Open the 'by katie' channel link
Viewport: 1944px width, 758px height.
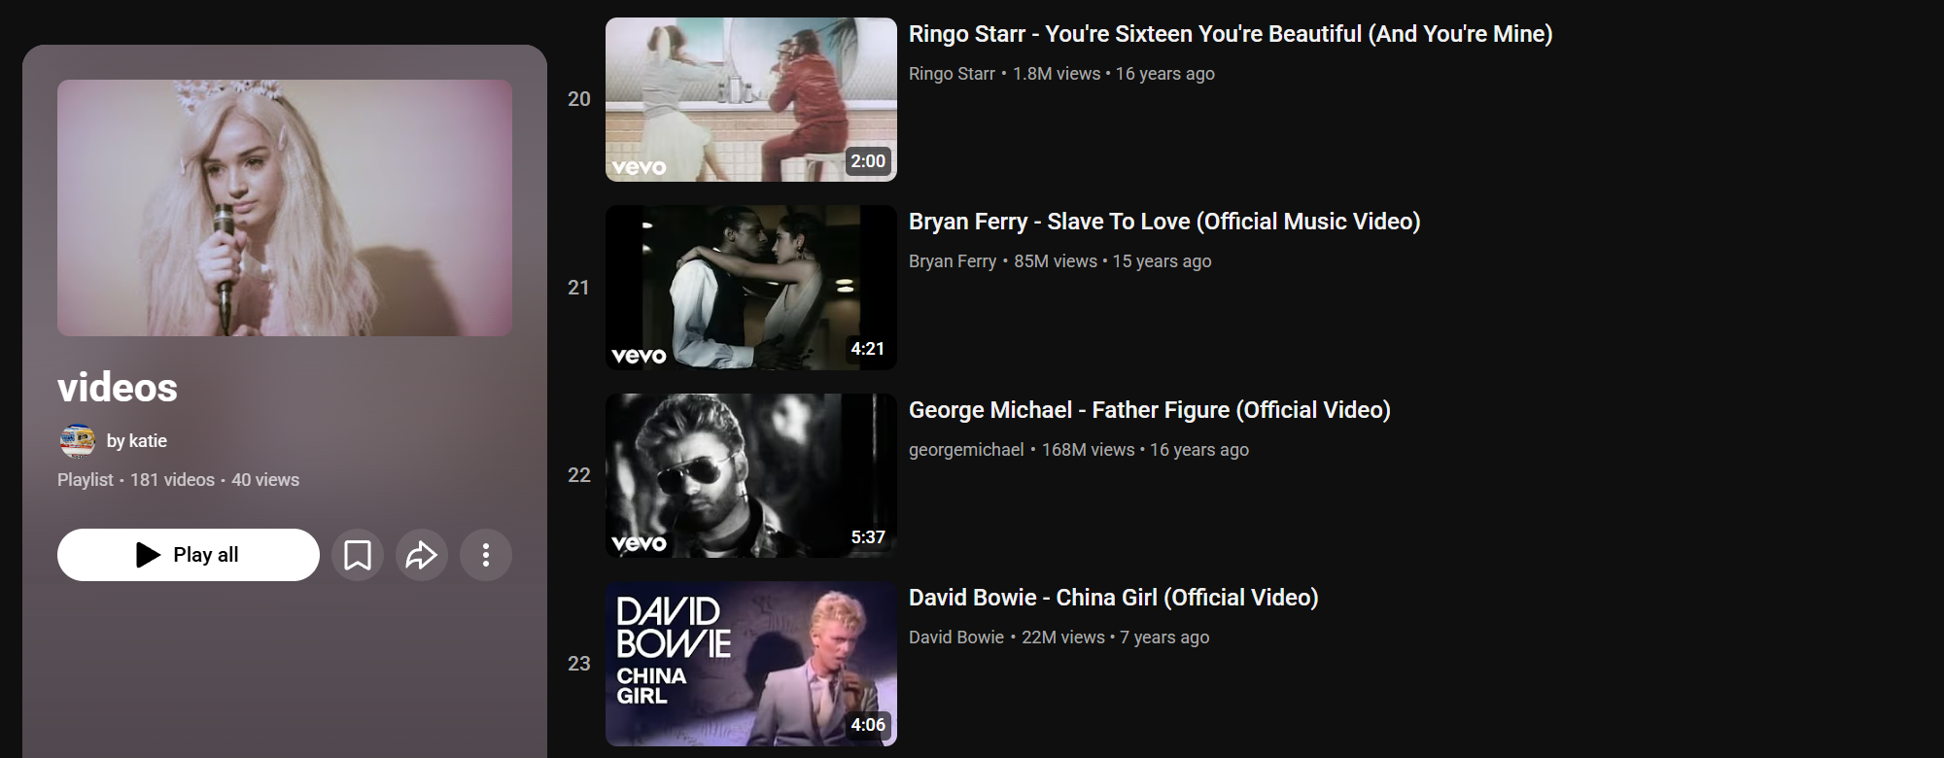[x=137, y=441]
